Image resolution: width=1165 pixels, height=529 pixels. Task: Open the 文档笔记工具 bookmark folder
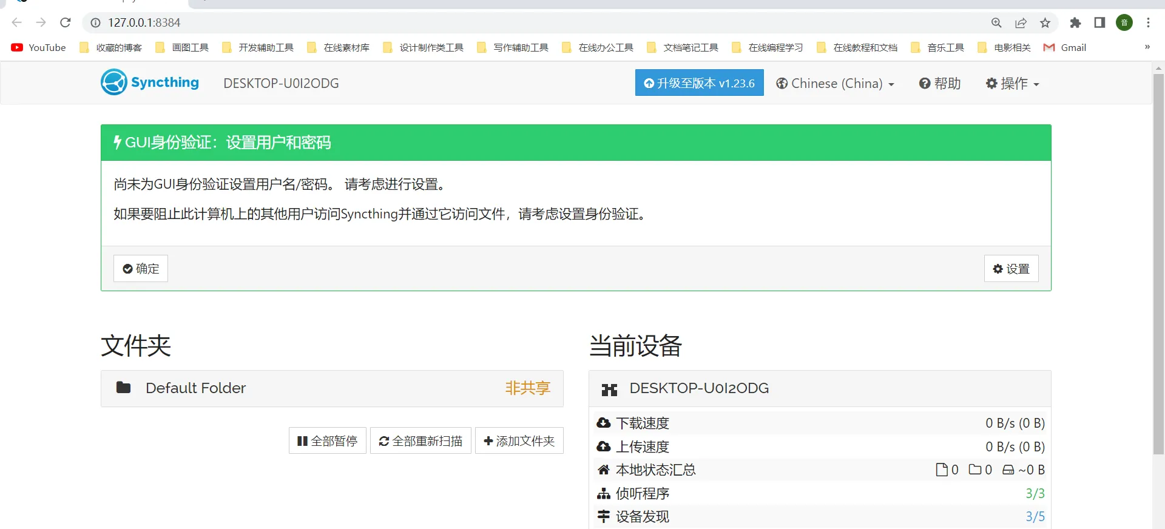pos(683,47)
